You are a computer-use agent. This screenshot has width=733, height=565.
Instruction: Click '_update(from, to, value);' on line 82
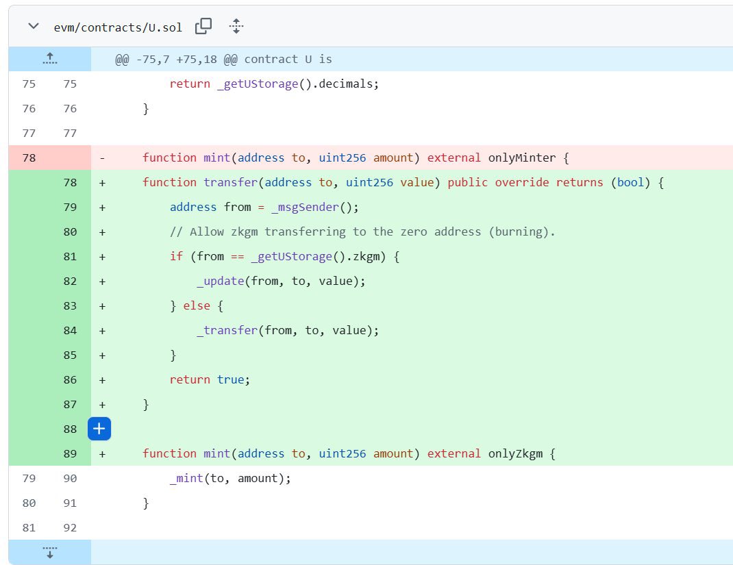282,281
